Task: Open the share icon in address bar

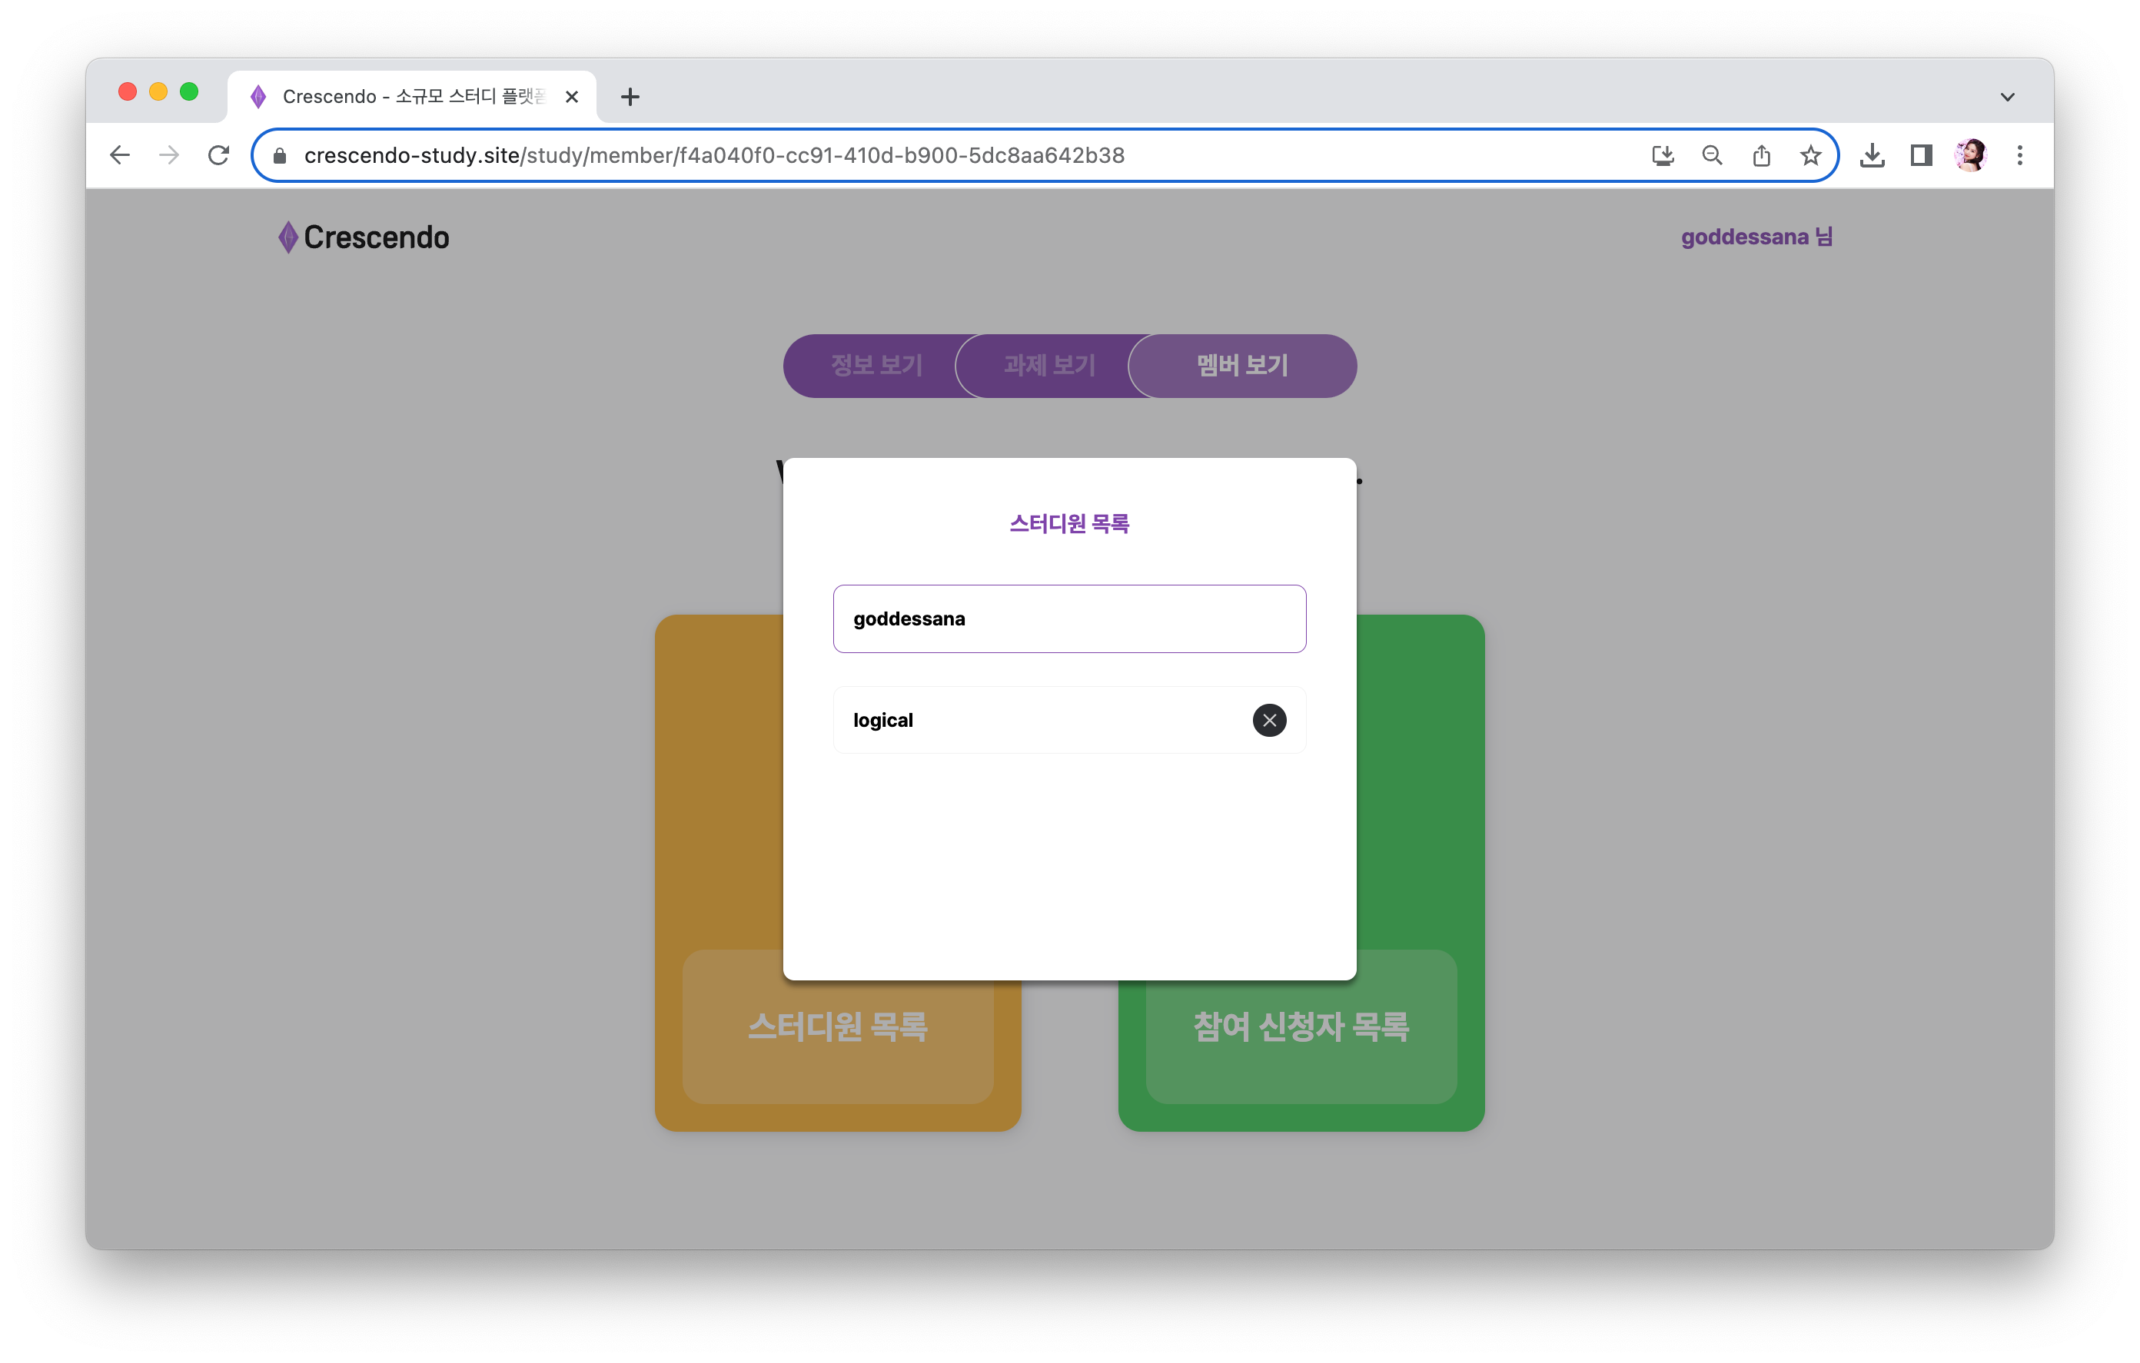Action: pyautogui.click(x=1760, y=155)
